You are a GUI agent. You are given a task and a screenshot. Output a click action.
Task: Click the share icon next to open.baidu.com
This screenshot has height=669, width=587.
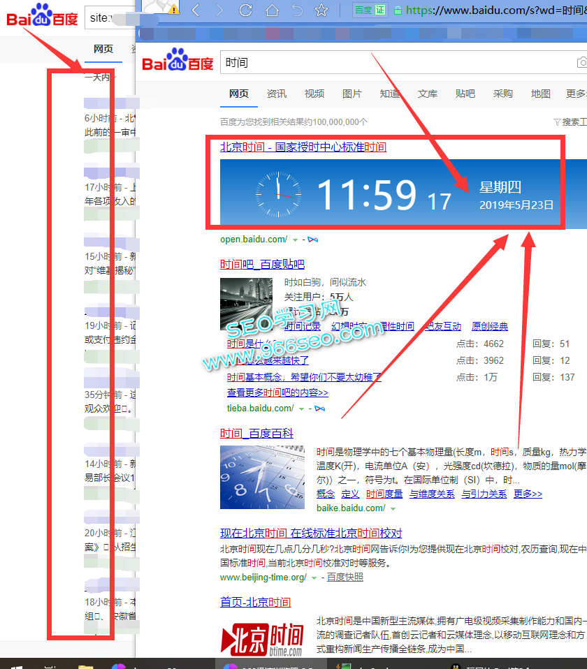coord(313,240)
